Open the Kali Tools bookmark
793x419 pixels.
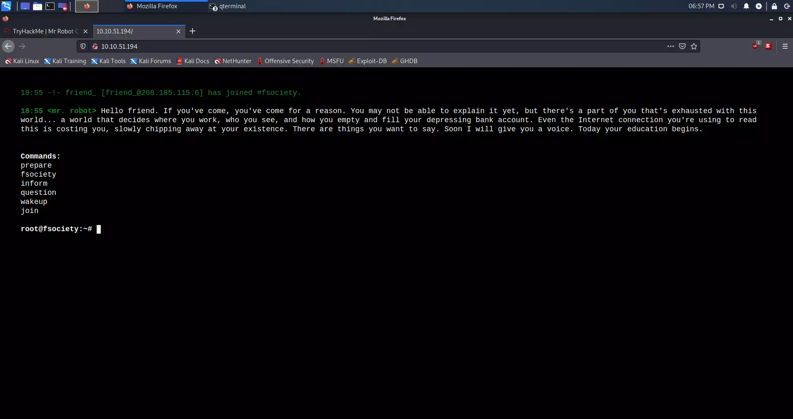(108, 61)
